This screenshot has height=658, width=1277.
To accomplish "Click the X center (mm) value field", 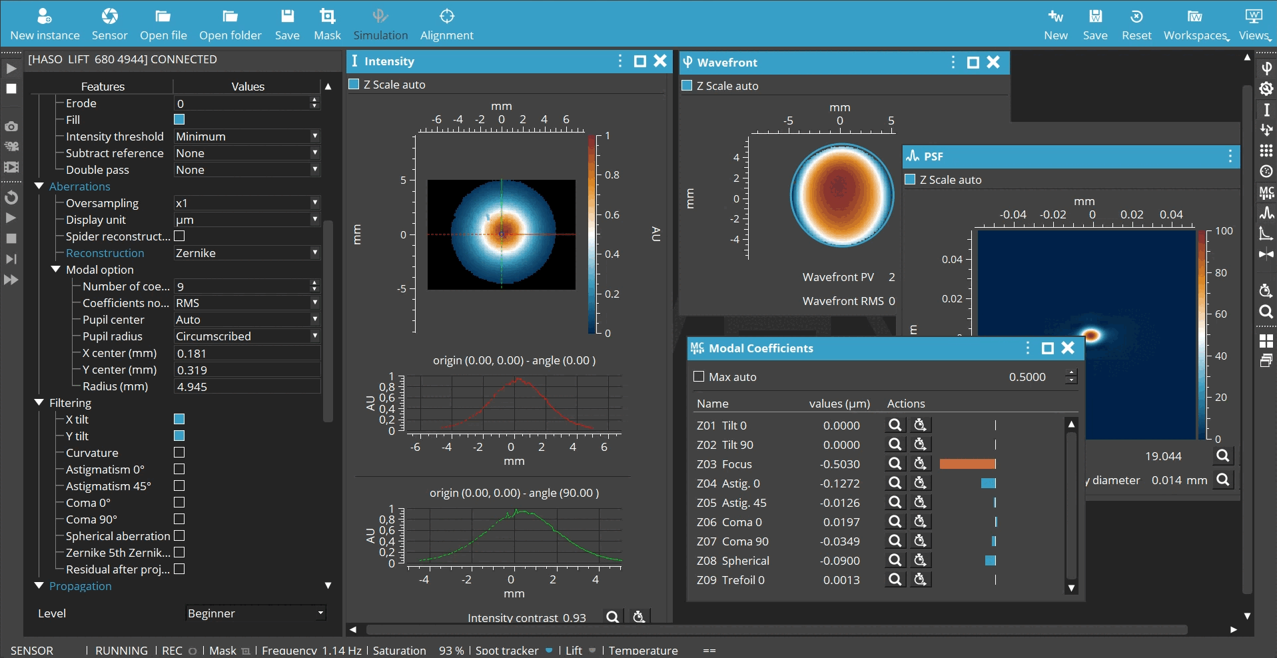I will click(x=247, y=353).
